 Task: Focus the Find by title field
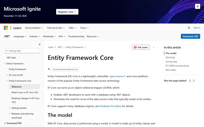click(22, 51)
